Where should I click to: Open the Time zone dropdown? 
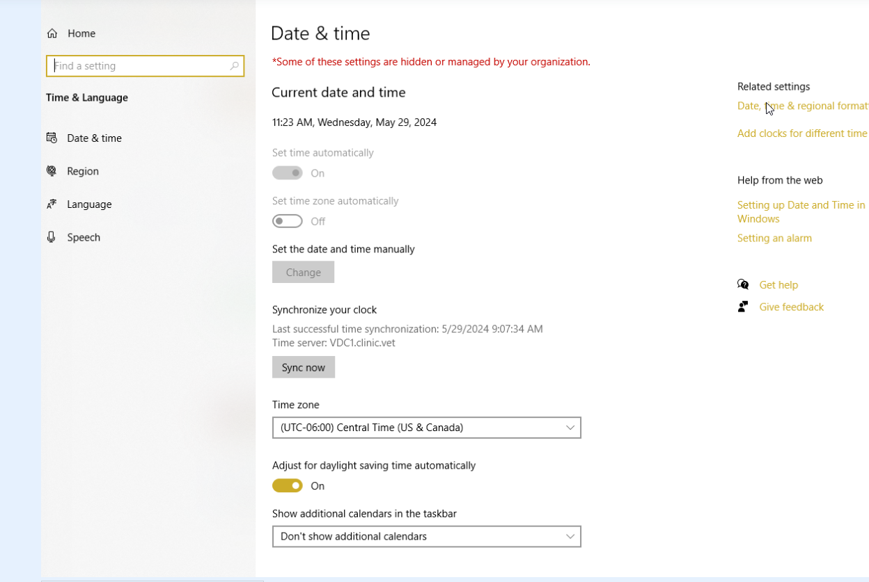(x=426, y=428)
